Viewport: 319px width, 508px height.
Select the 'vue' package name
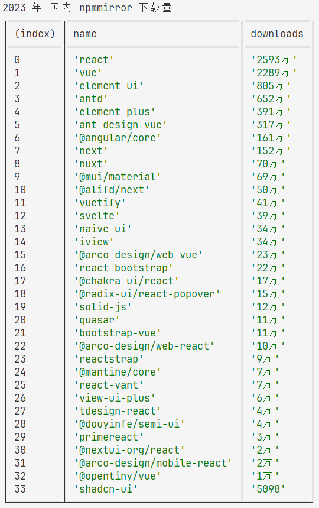pos(88,73)
